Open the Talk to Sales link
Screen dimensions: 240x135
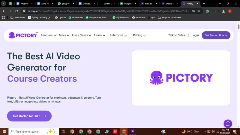[176, 35]
